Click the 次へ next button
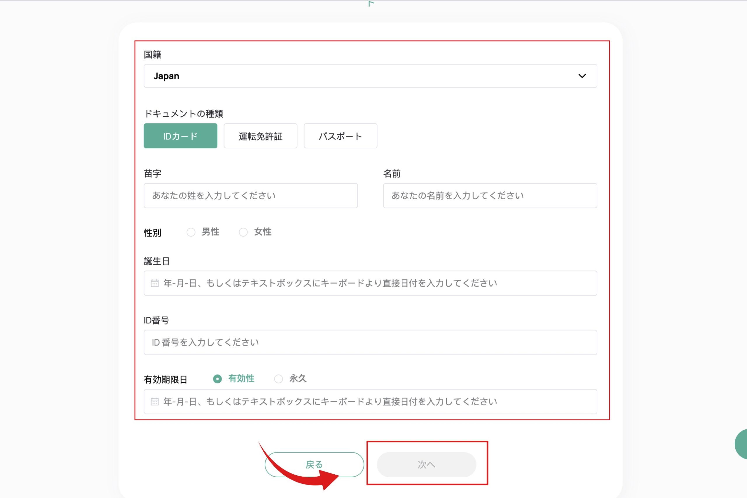Image resolution: width=747 pixels, height=498 pixels. tap(426, 464)
